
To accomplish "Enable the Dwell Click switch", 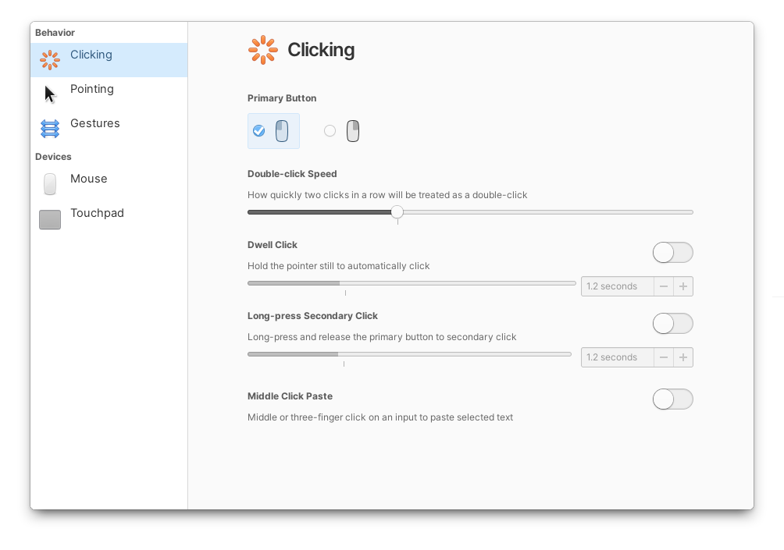I will pyautogui.click(x=673, y=252).
